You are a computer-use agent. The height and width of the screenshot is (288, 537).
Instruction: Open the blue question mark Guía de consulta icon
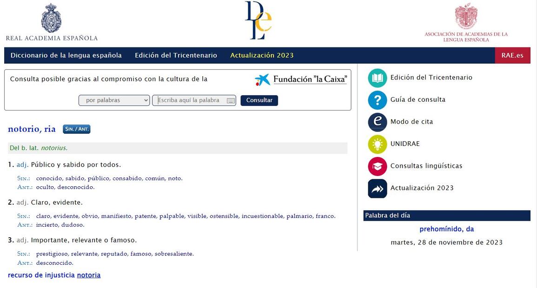point(378,100)
